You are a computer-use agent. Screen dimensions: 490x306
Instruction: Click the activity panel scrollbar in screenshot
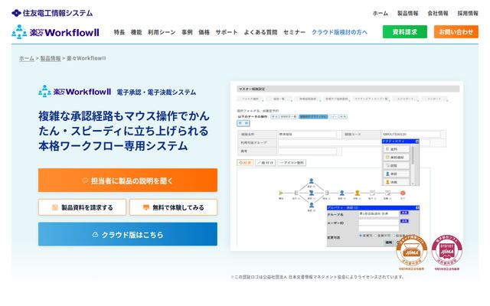click(x=413, y=164)
